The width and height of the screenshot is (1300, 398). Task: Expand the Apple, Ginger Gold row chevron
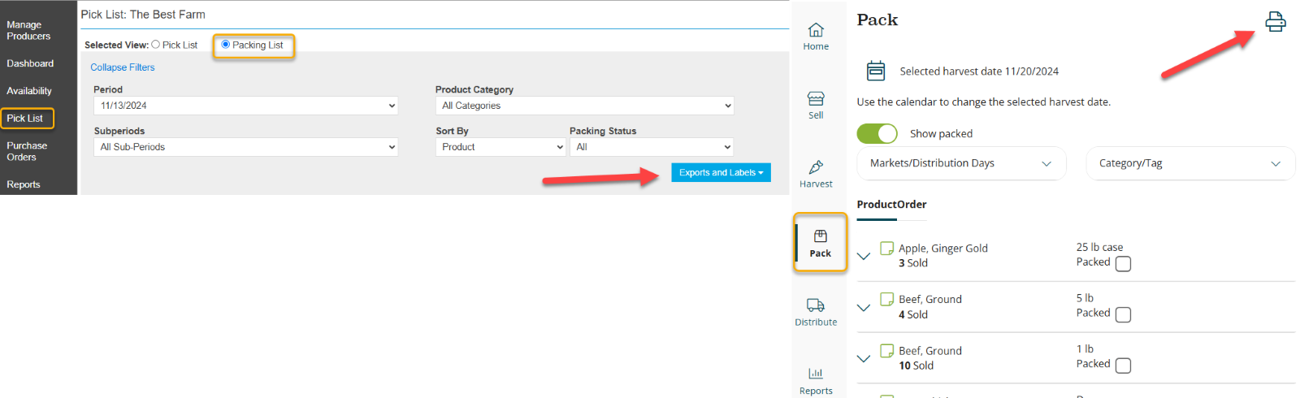864,256
